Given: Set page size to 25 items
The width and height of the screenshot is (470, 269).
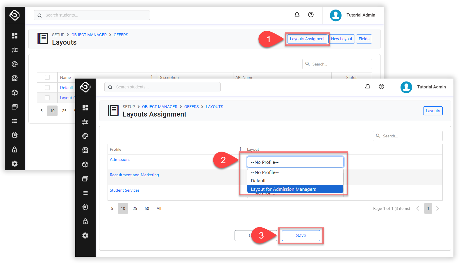Looking at the screenshot, I should (135, 208).
